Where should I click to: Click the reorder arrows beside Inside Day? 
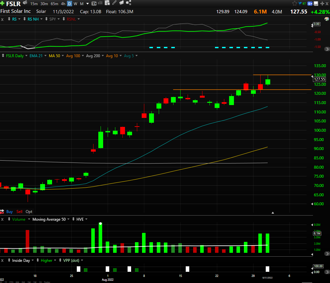click(9, 260)
